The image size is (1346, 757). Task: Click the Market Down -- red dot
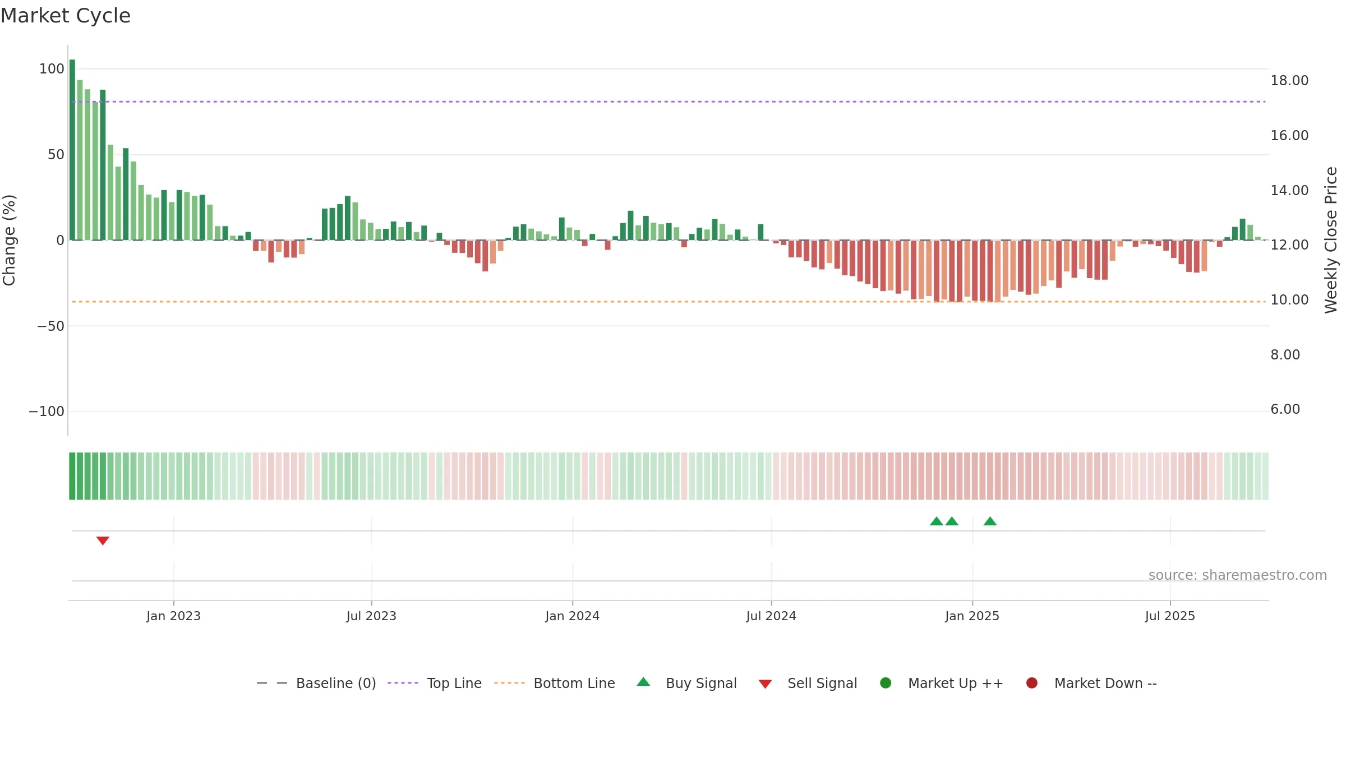pos(1031,683)
